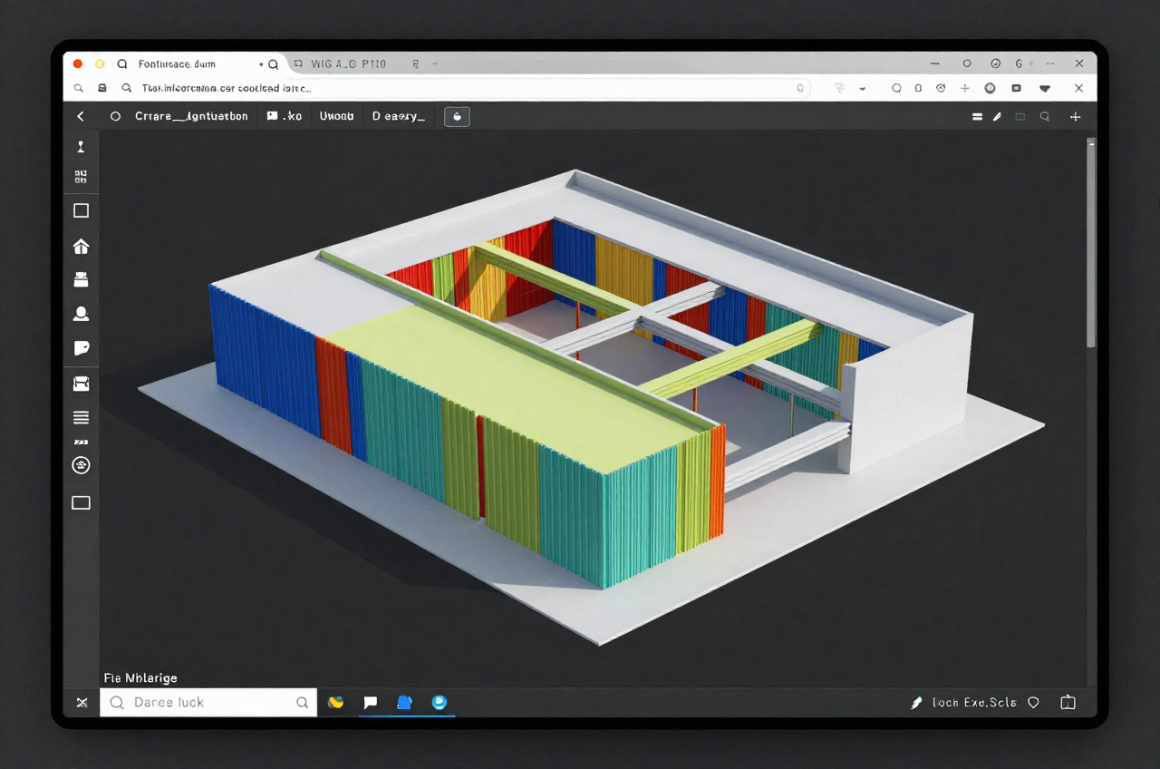The height and width of the screenshot is (769, 1160).
Task: Open the tag label icon in sidebar
Action: [x=81, y=348]
